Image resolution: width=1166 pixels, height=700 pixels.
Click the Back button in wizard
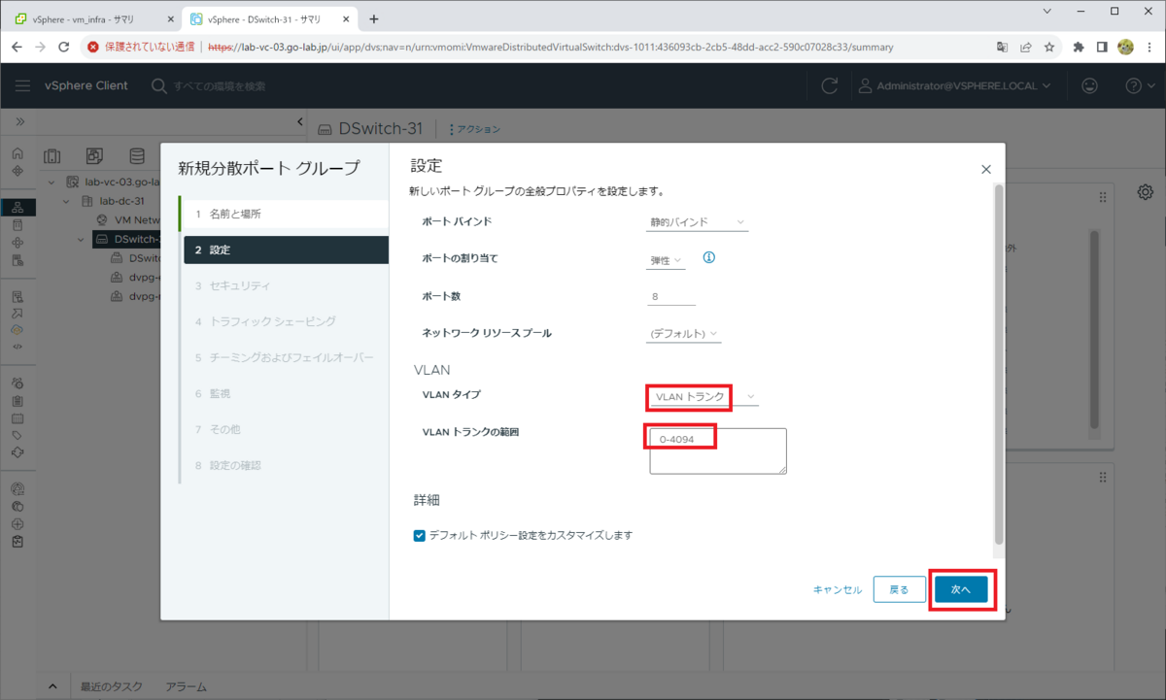(x=900, y=589)
